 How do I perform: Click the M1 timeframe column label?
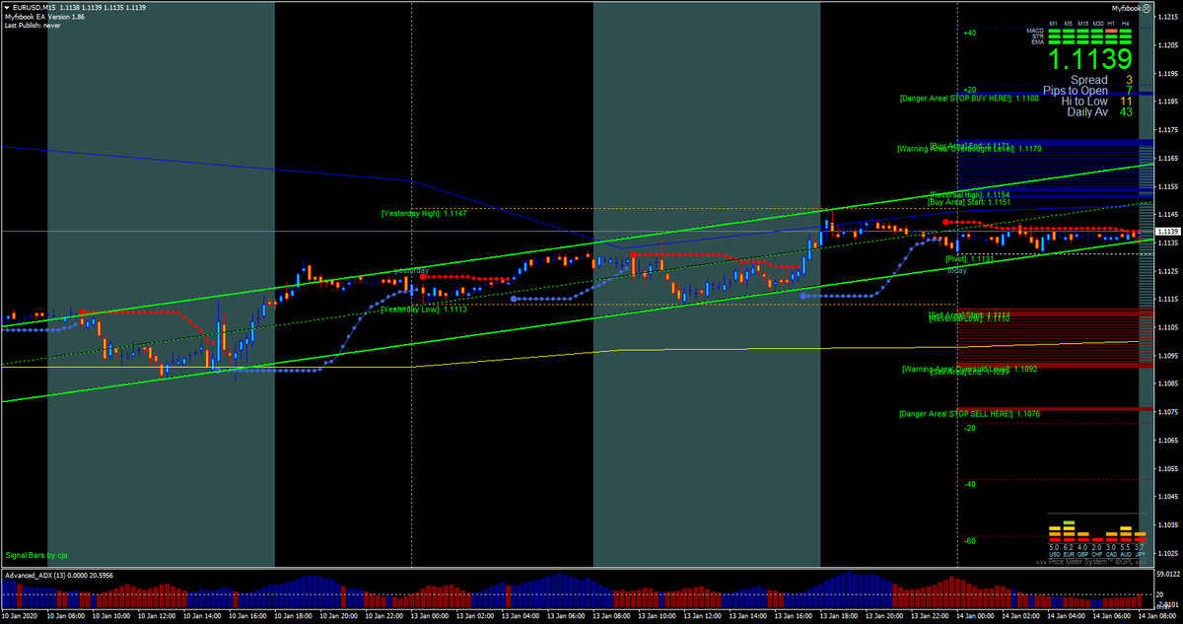click(1053, 24)
